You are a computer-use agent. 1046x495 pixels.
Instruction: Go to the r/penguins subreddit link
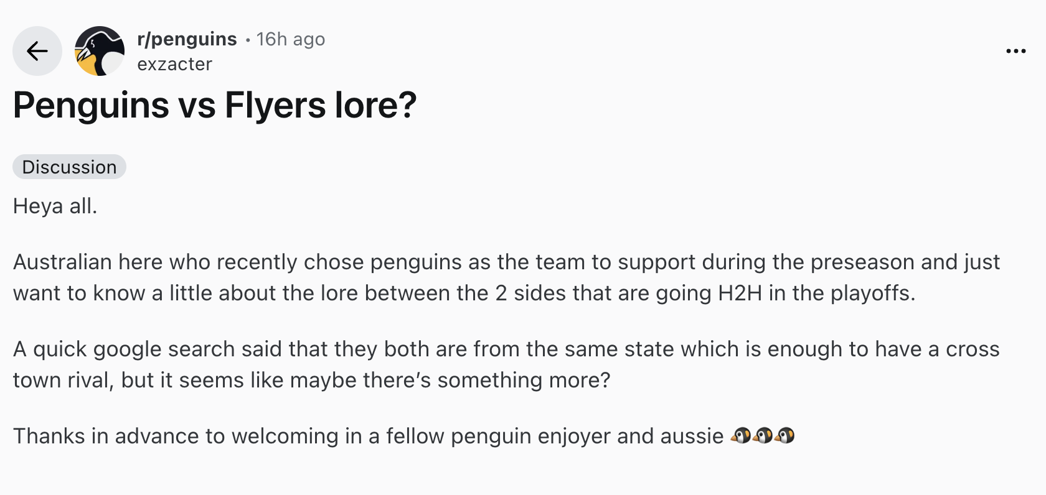[187, 39]
